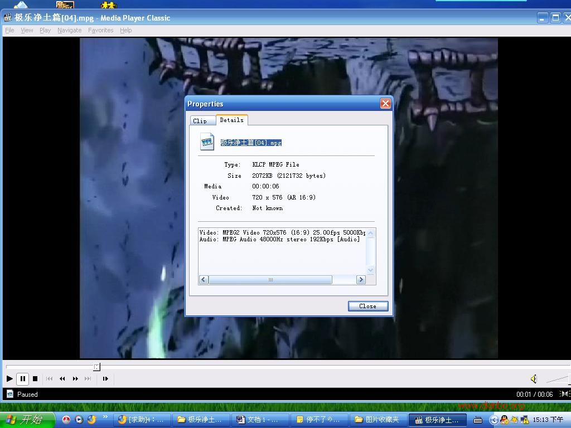The height and width of the screenshot is (428, 571).
Task: Click the horizontal scrollbar thumb in stream info
Action: point(270,280)
